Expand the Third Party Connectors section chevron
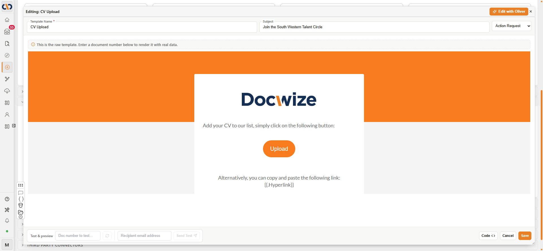This screenshot has width=543, height=251. pos(23,245)
